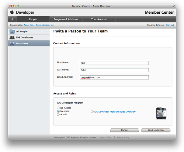This screenshot has height=152, width=184.
Task: Open the Terms of Use link
Action: pyautogui.click(x=106, y=137)
